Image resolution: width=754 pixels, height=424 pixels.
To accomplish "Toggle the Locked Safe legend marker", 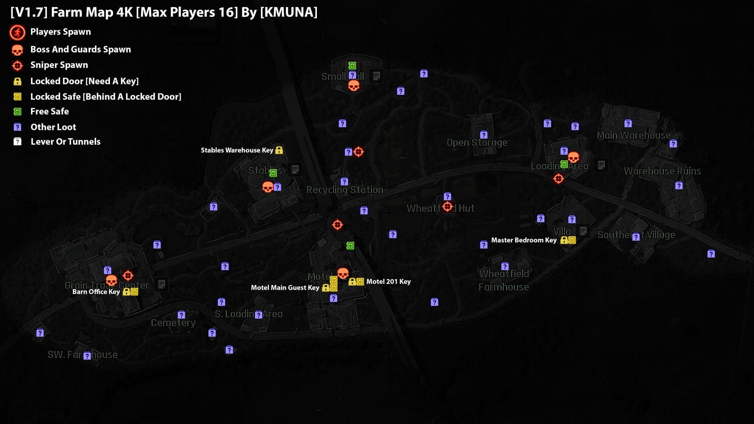I will coord(17,96).
